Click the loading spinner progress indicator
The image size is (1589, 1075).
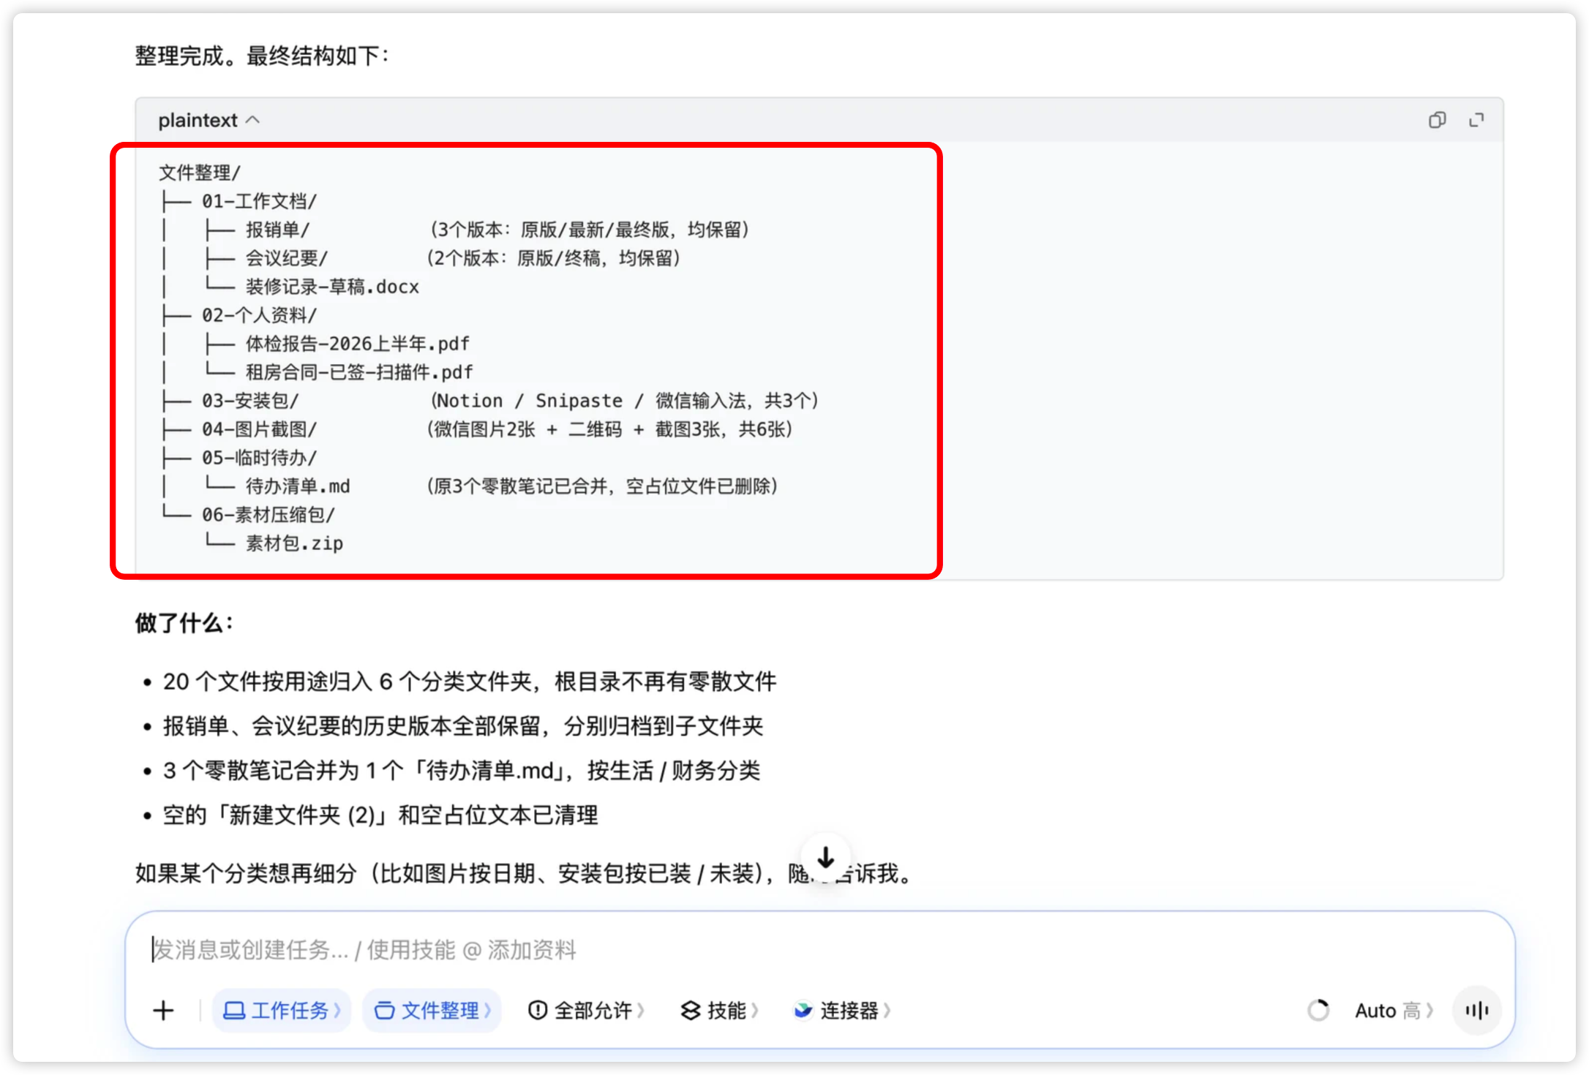click(x=1318, y=1011)
